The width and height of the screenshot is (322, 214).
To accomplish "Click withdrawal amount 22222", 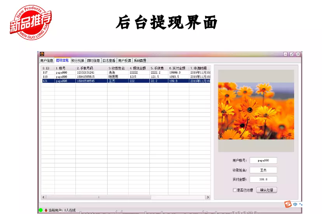I will [x=134, y=72].
